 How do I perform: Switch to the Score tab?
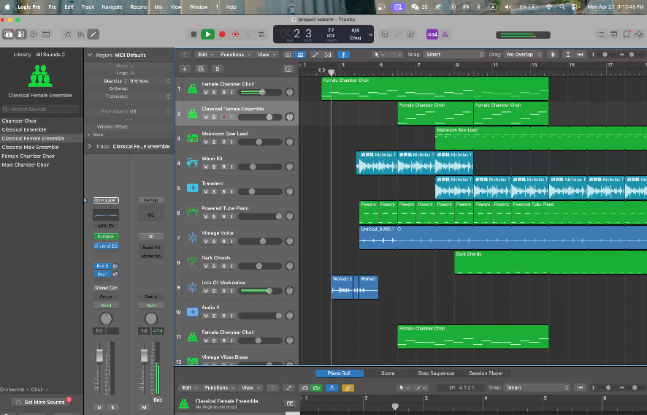click(x=388, y=373)
